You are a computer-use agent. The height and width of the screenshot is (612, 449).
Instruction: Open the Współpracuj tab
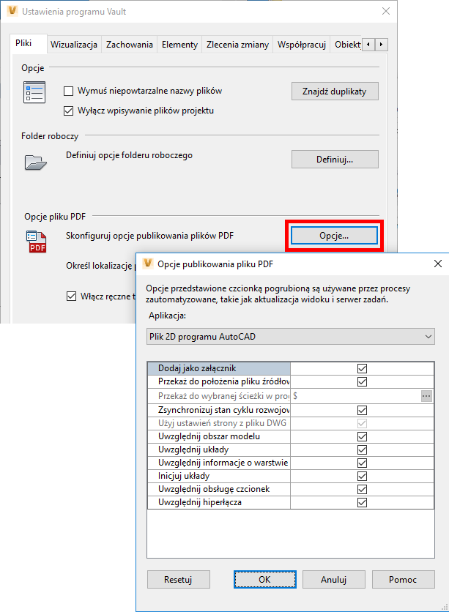tap(302, 45)
